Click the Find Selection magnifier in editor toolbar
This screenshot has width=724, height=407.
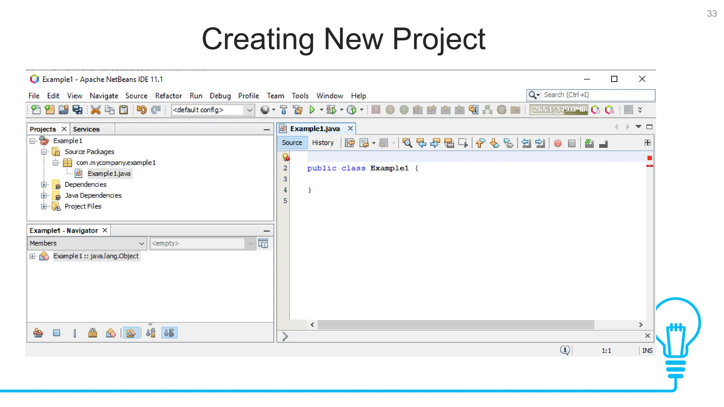[407, 143]
